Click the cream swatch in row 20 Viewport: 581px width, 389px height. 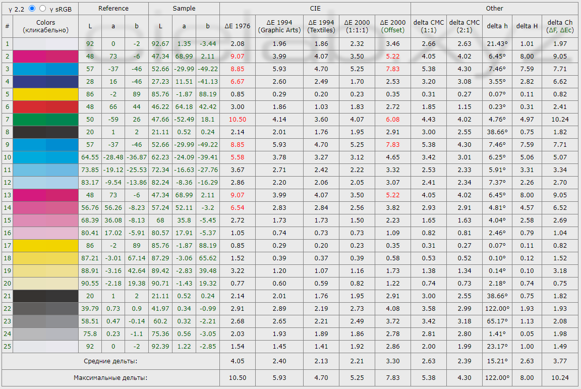tap(45, 284)
